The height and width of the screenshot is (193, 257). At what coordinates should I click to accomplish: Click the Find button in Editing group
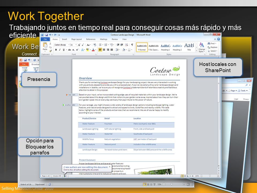[212, 43]
